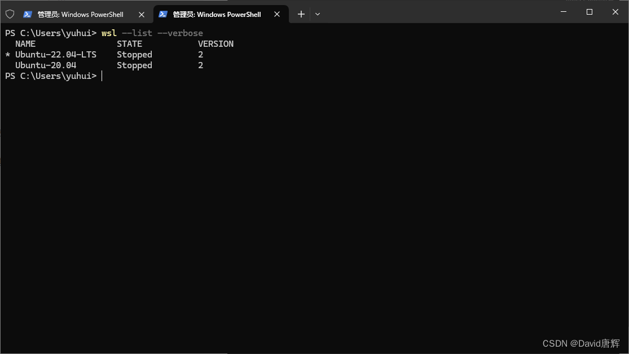Maximize the terminal window

click(x=590, y=12)
